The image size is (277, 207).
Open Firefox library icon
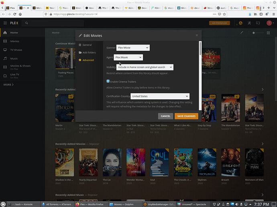click(x=255, y=14)
